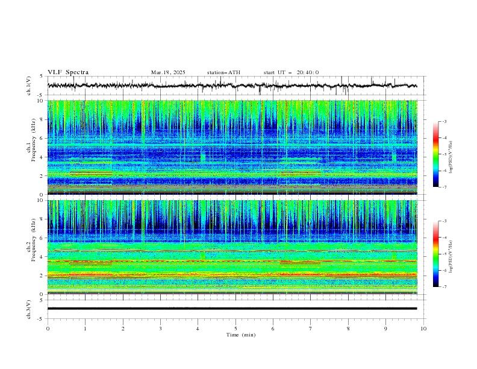477x369 pixels.
Task: Click the ch.2 color bar "log(PSD)(V²/Hz)" label
Action: 451,256
